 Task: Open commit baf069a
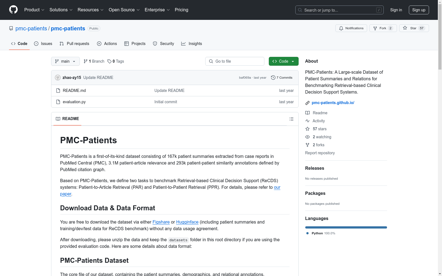(245, 78)
